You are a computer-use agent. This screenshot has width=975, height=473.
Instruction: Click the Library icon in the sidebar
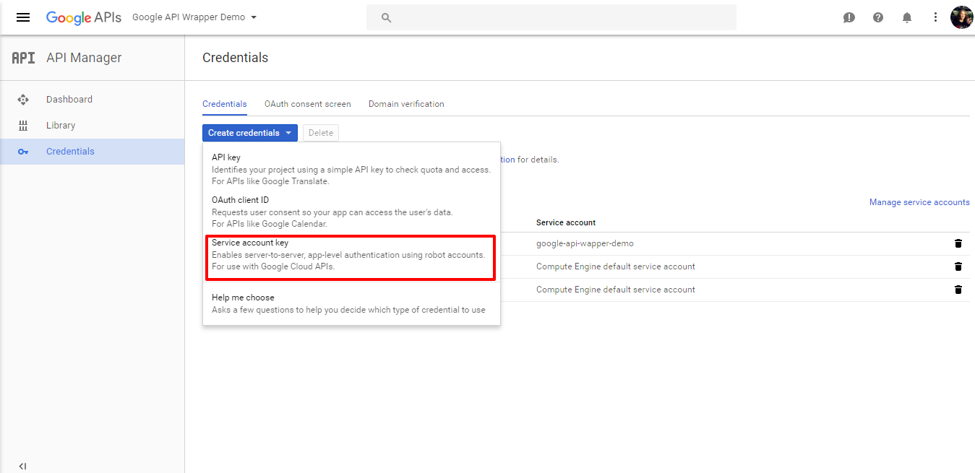pos(23,126)
